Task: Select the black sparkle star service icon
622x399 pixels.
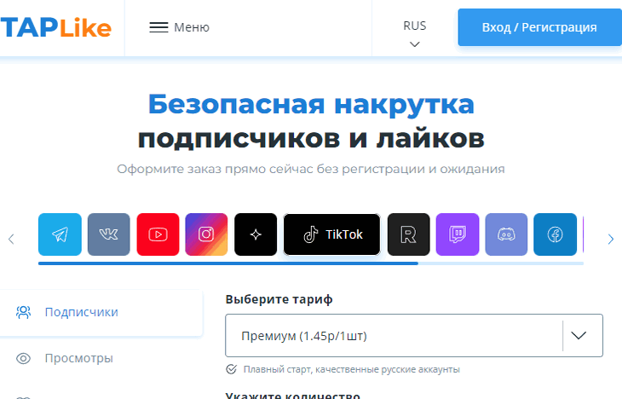Action: [256, 234]
